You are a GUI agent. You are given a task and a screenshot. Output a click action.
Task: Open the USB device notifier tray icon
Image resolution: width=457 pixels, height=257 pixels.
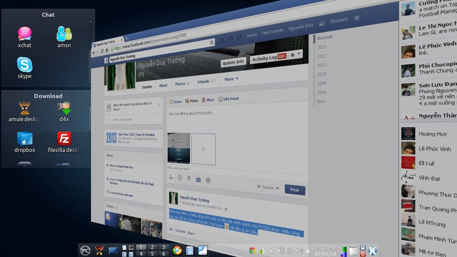(299, 250)
